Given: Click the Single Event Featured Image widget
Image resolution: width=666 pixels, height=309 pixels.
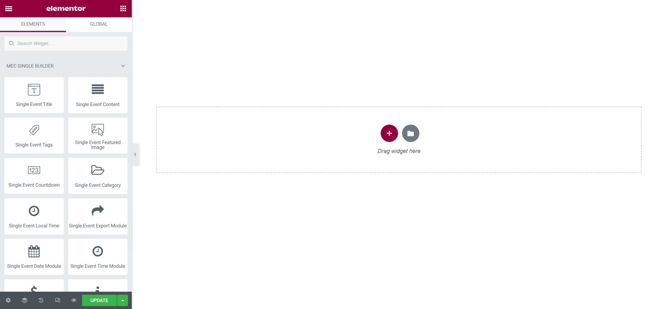Looking at the screenshot, I should tap(98, 135).
